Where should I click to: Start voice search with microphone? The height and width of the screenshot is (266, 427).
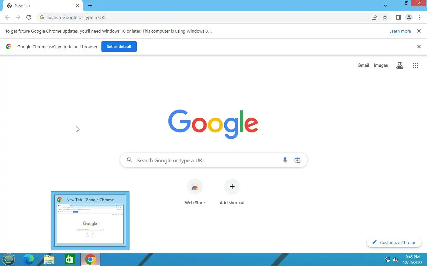click(x=285, y=160)
